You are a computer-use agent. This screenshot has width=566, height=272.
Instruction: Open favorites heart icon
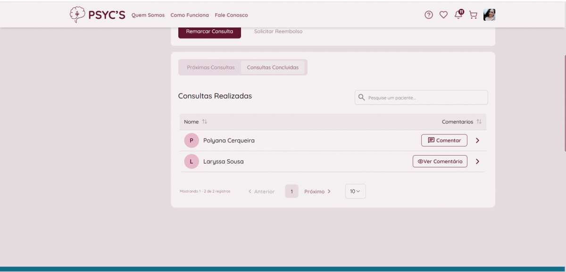(x=443, y=15)
